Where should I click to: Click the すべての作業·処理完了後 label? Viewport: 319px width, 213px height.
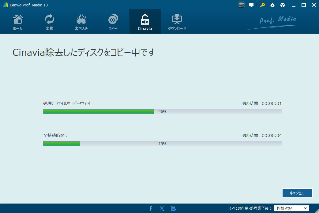click(250, 208)
